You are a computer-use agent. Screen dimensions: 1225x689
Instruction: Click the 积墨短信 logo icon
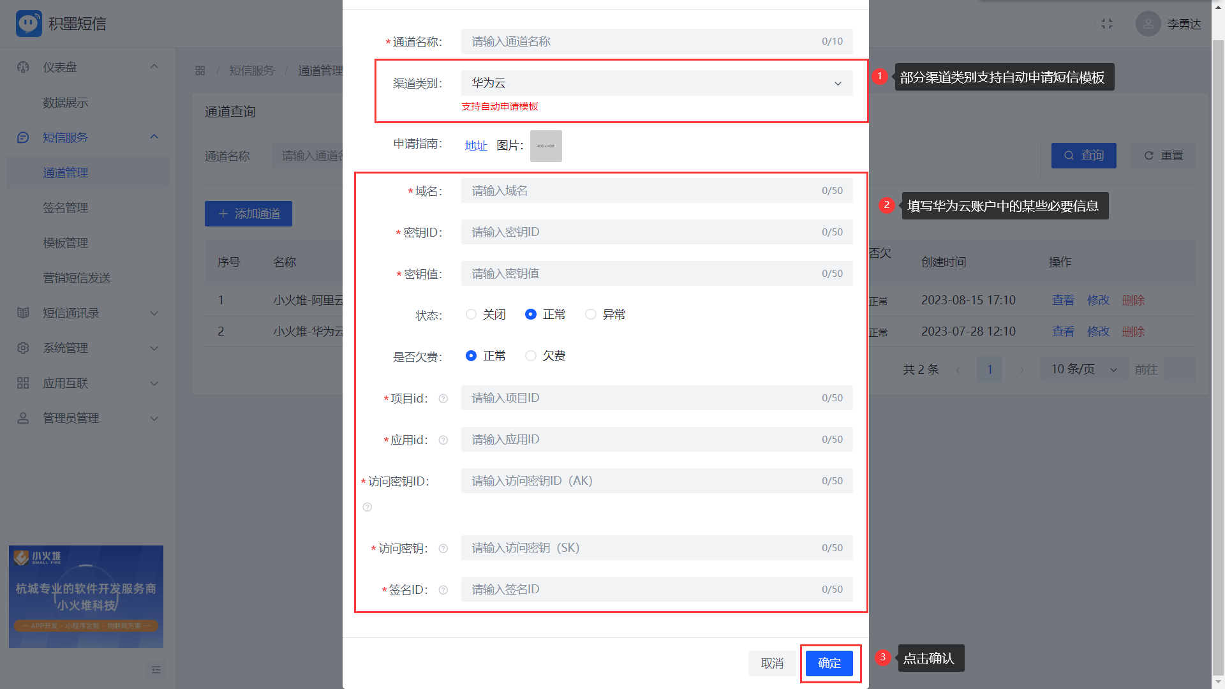tap(29, 24)
